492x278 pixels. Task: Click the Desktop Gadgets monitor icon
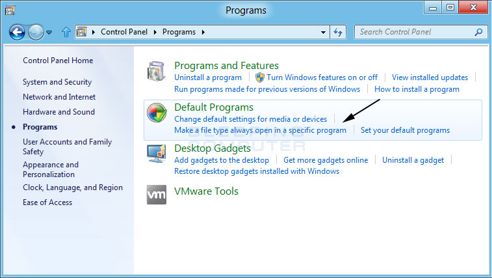tap(157, 154)
